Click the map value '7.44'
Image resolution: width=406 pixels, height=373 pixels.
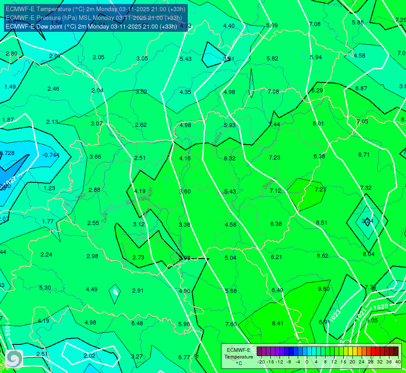pos(275,124)
